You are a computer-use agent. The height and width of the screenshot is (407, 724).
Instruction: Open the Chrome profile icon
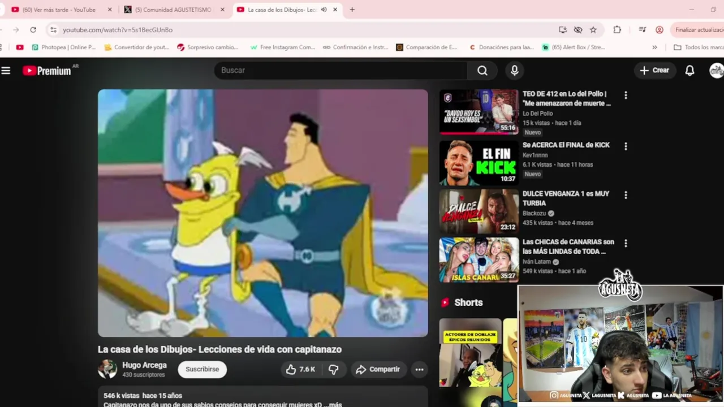[x=660, y=29]
